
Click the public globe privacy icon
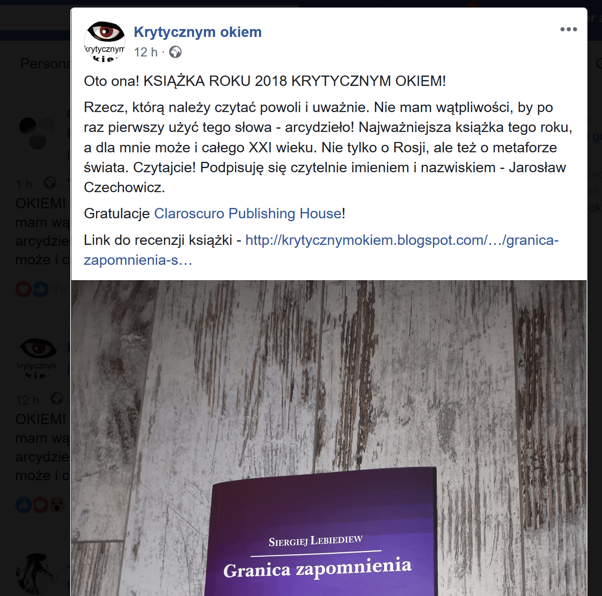175,52
